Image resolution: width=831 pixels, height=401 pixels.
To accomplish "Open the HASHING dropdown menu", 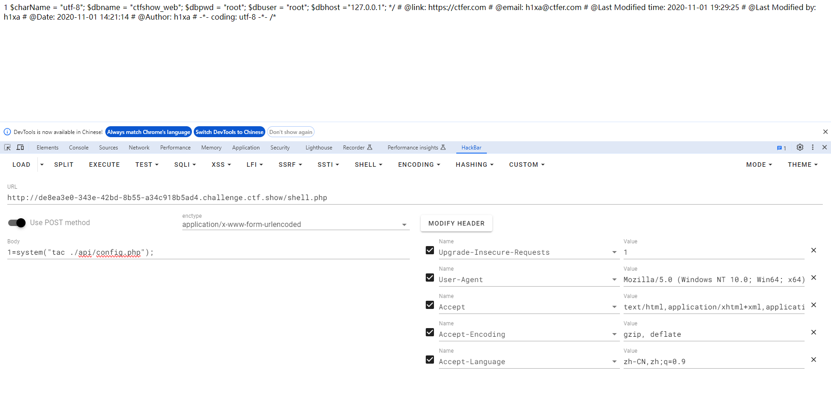I will [x=475, y=165].
